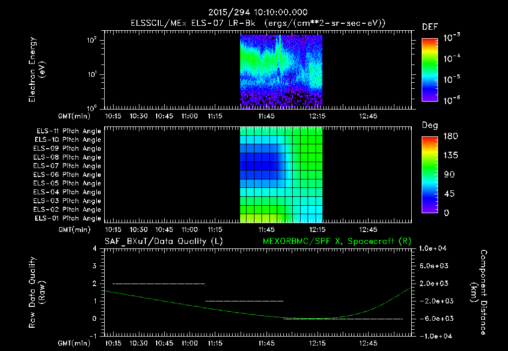Click the ELS-07 Pitch Angle row label

click(x=67, y=166)
